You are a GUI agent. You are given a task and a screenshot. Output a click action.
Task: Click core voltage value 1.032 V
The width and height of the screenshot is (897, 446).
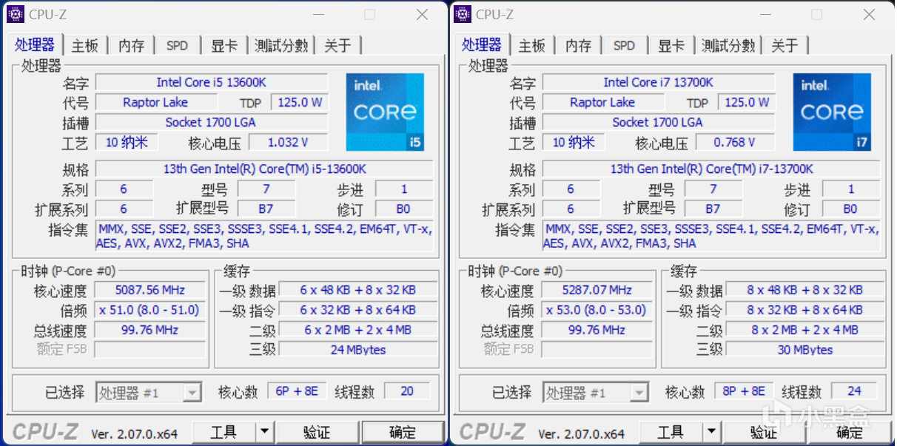(x=288, y=142)
